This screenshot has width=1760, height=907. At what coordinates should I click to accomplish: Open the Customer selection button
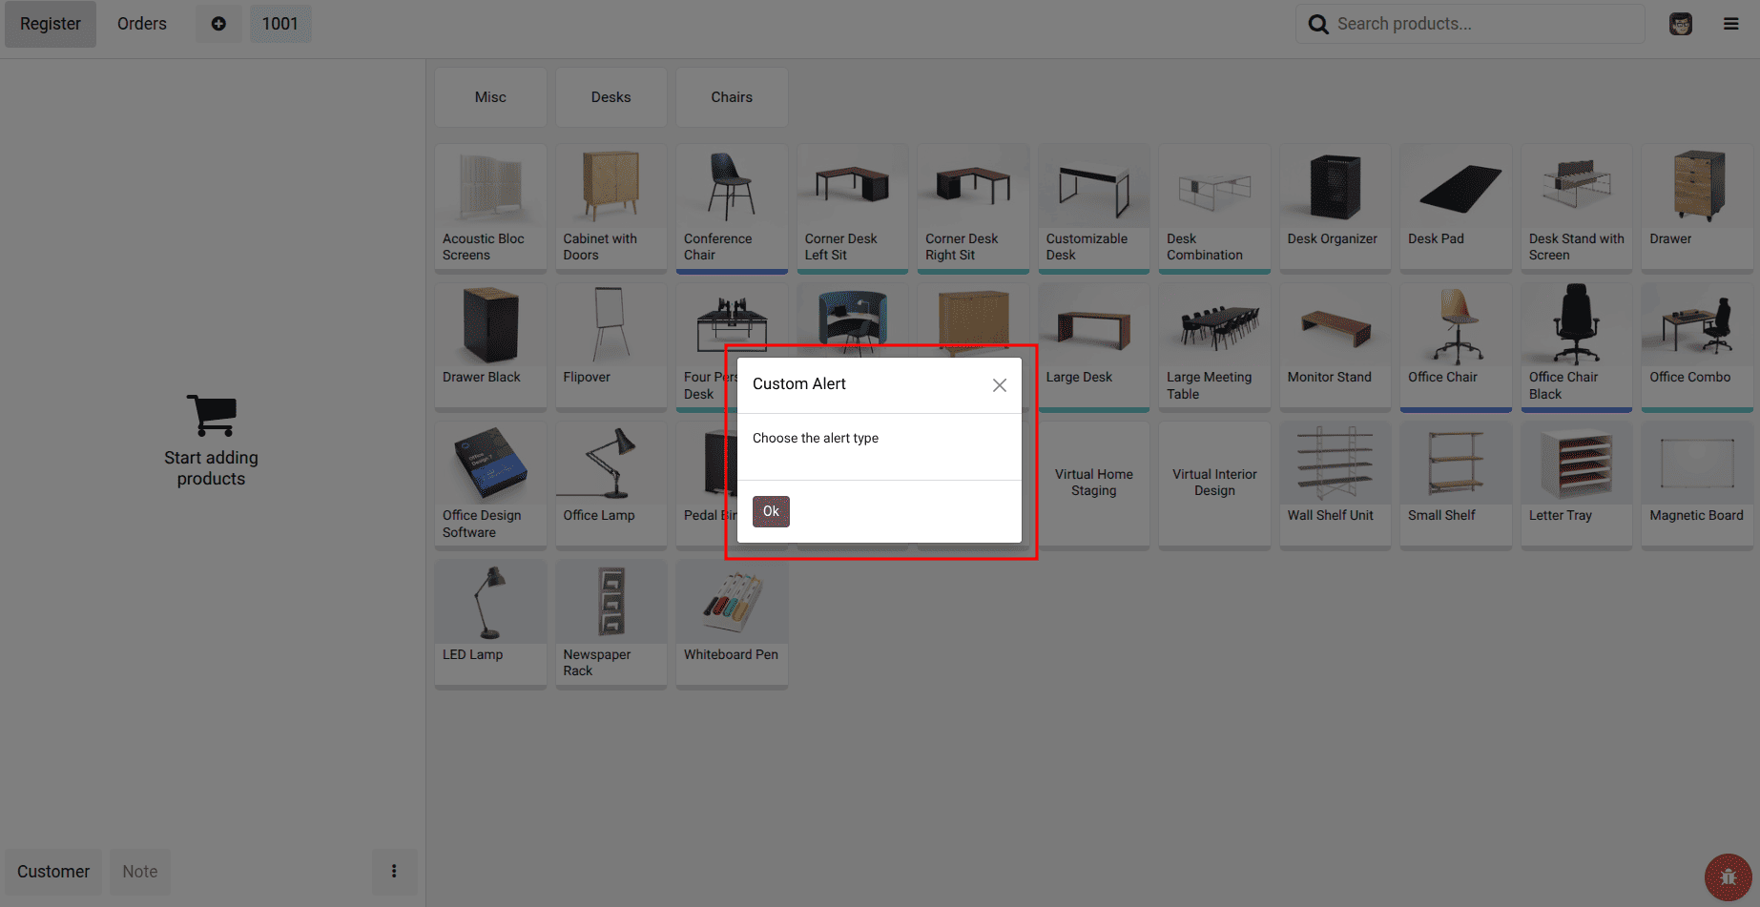(x=52, y=871)
